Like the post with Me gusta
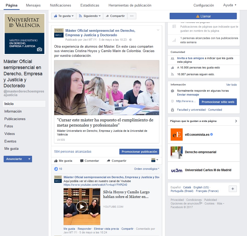 click(x=63, y=161)
